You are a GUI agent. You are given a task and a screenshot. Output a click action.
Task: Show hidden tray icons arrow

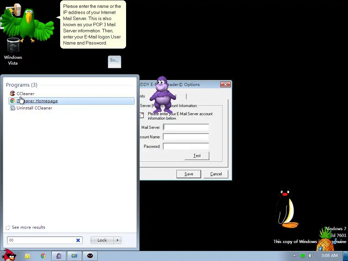[294, 256]
